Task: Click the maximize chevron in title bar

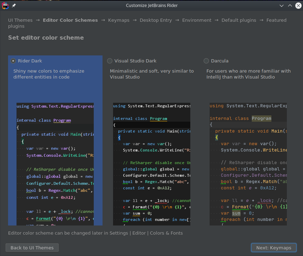Action: [290, 6]
